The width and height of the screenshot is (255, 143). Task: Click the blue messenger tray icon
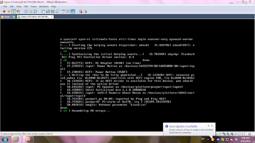coord(218,139)
